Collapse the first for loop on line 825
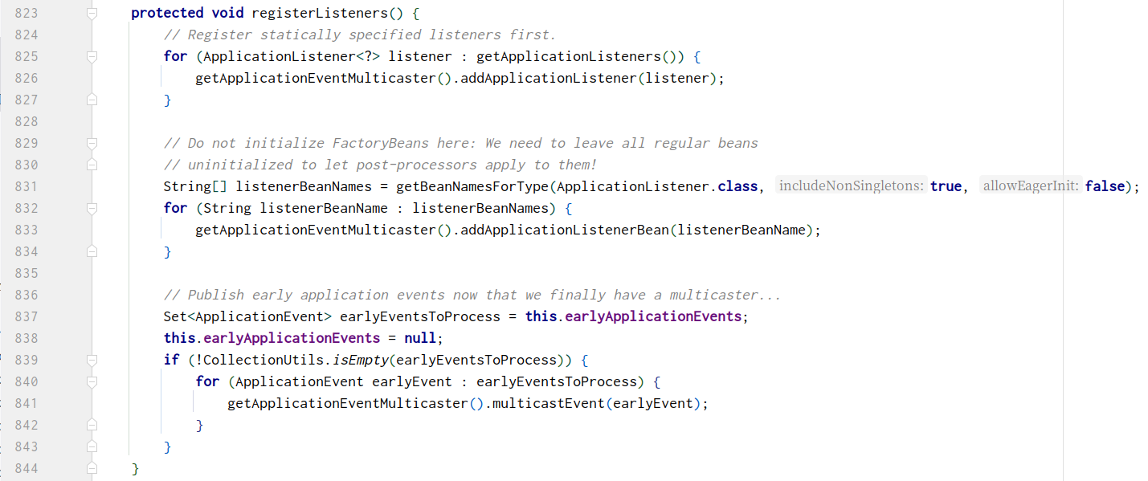1148x481 pixels. tap(92, 57)
